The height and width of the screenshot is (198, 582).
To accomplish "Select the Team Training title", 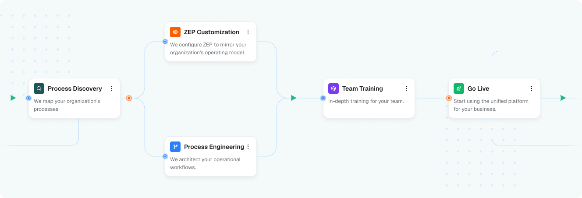I will 362,88.
